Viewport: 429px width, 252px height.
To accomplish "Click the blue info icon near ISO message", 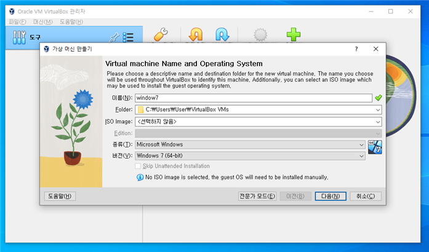I will 140,178.
